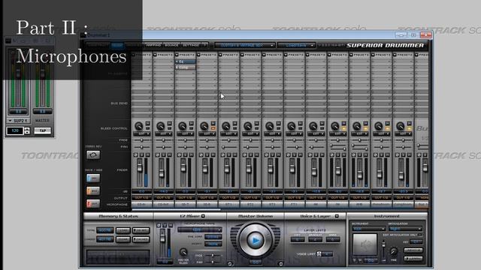Open the Instrument selection dropdown

click(368, 229)
